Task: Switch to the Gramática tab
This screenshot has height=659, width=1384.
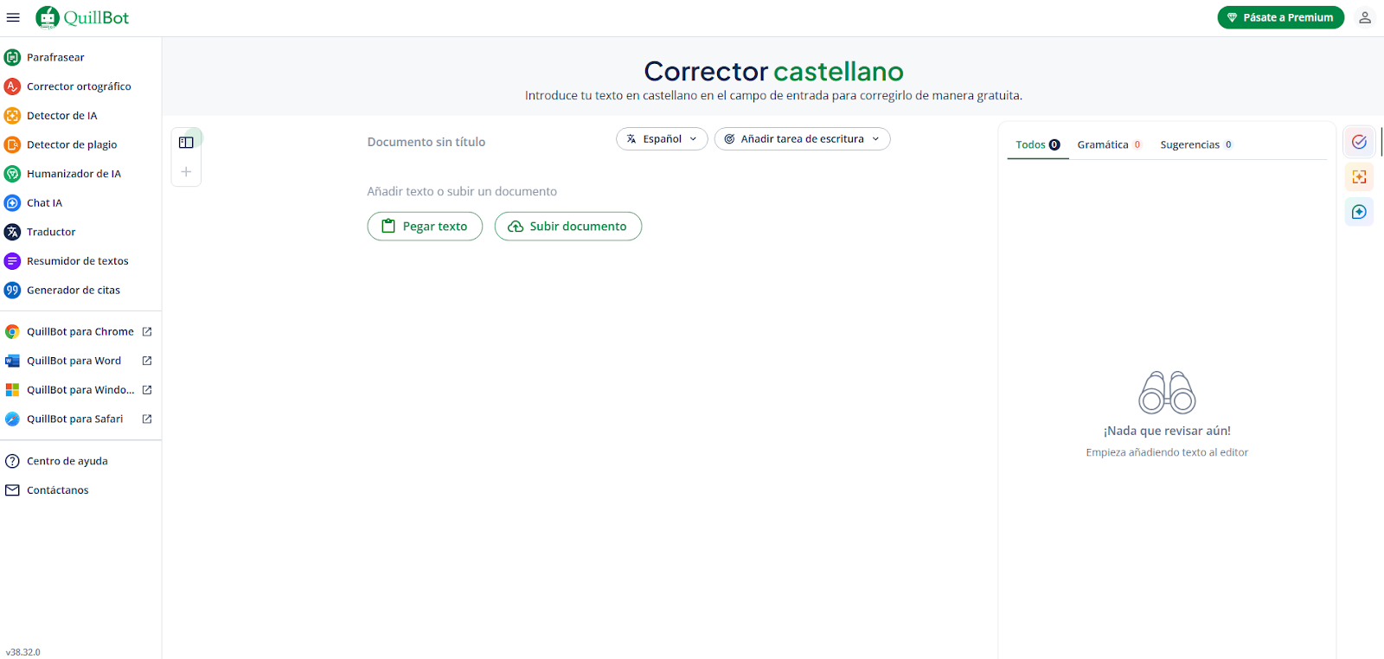Action: [x=1109, y=144]
